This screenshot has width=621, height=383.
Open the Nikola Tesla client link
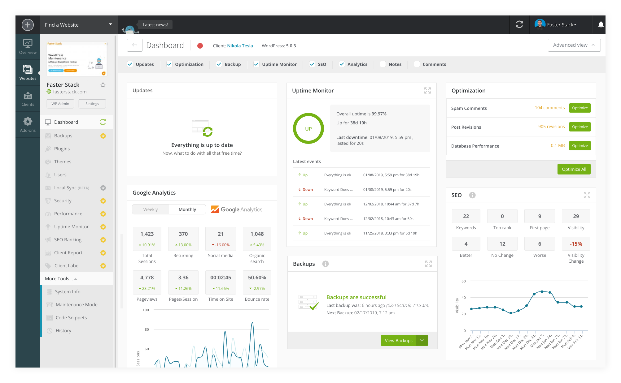tap(240, 46)
